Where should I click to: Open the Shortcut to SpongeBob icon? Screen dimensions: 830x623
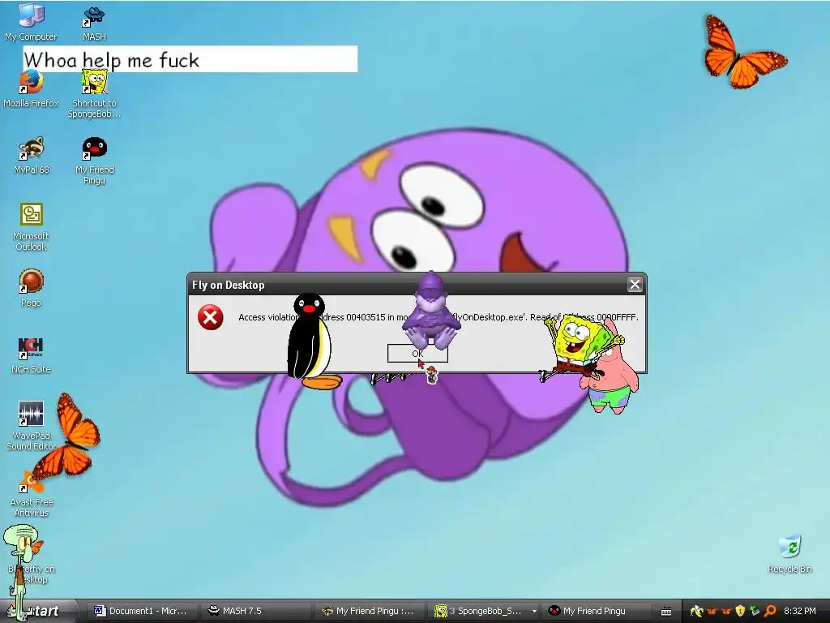point(94,96)
